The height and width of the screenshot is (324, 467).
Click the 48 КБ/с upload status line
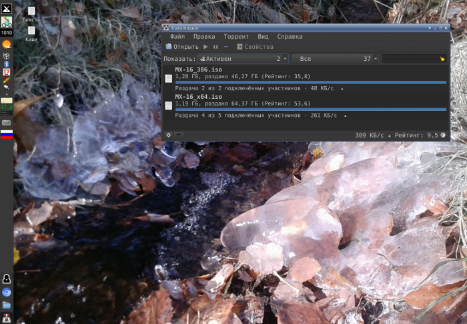(x=259, y=88)
